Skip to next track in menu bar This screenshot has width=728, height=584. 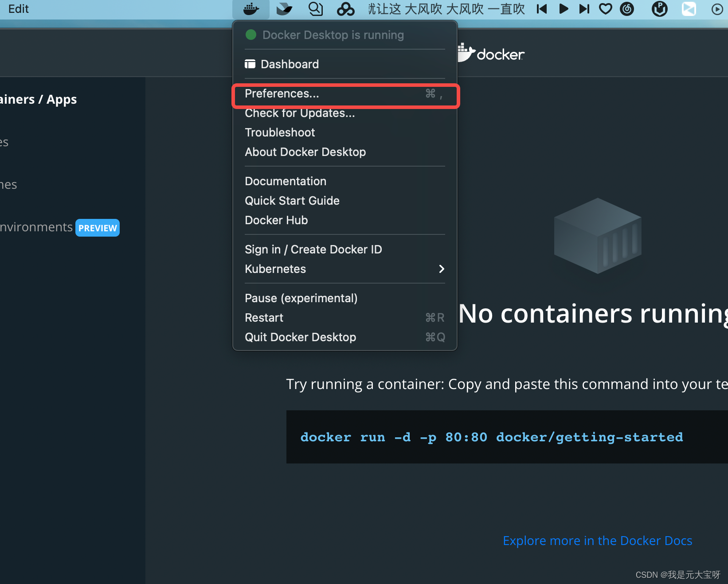pos(584,9)
